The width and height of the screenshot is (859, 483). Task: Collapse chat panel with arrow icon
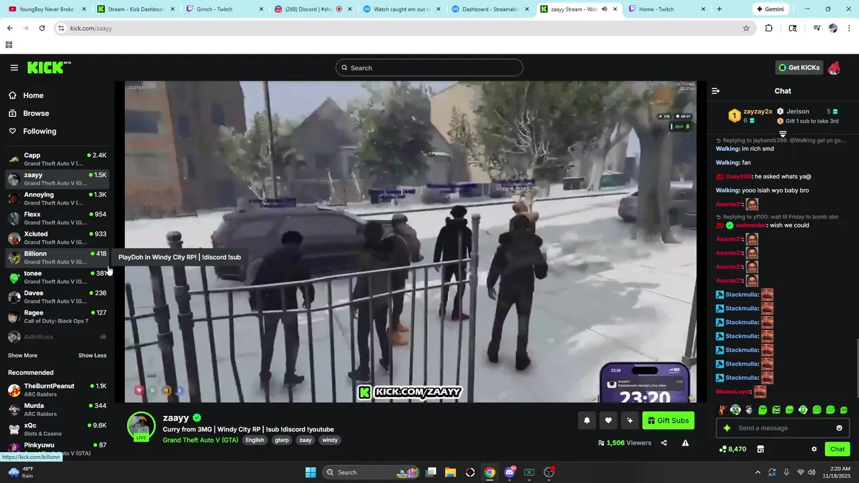coord(715,91)
